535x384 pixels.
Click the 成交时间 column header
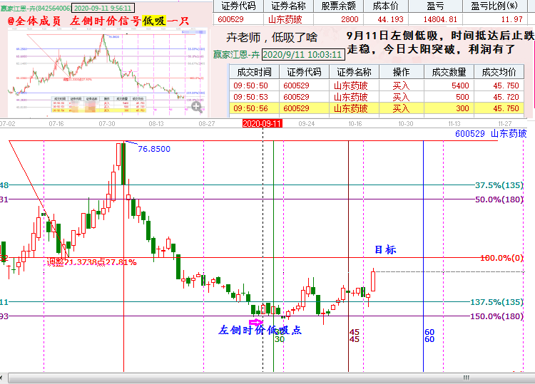coord(253,72)
